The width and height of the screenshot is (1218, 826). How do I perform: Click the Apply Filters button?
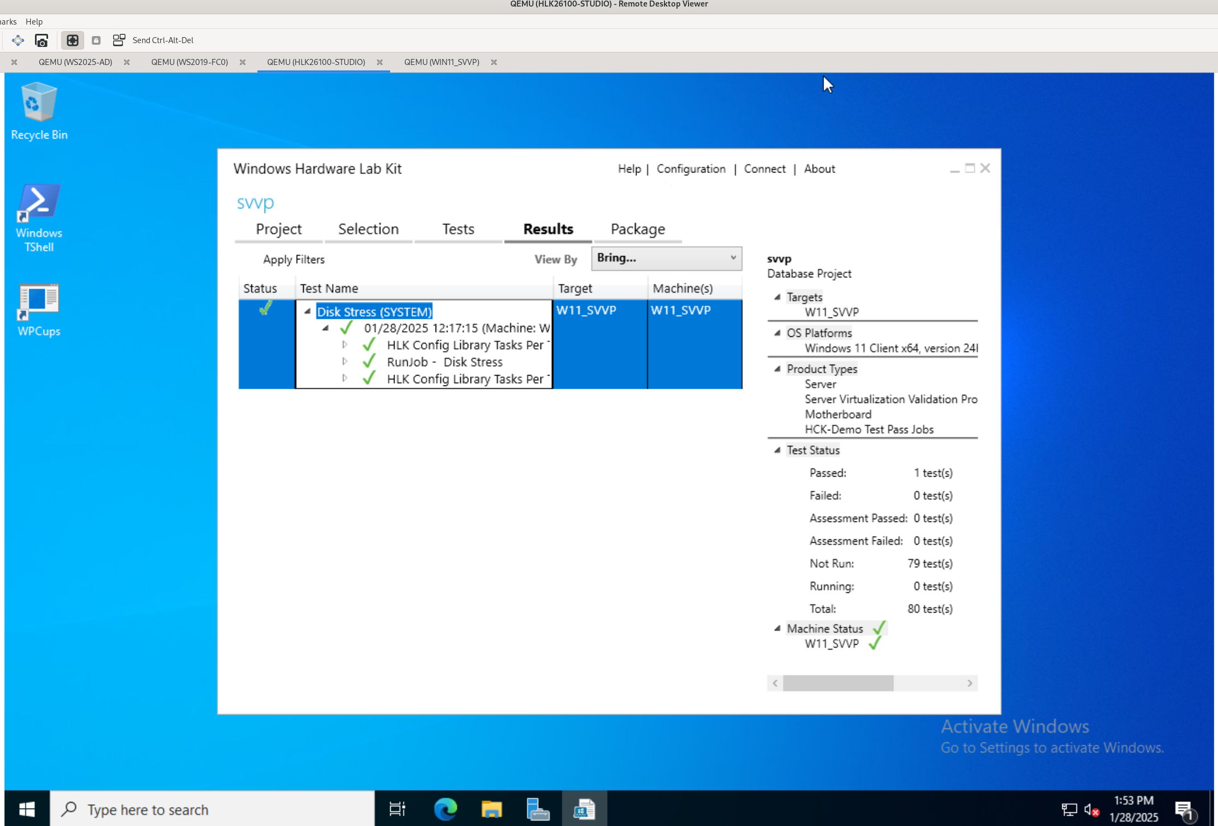(293, 260)
